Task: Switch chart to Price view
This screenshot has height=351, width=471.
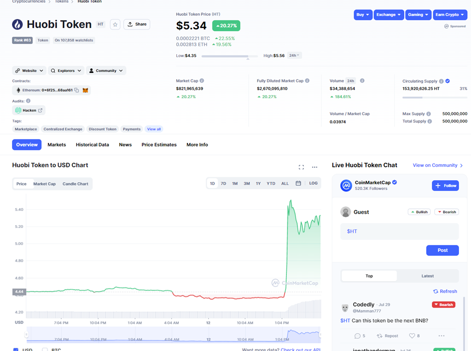Action: (21, 184)
